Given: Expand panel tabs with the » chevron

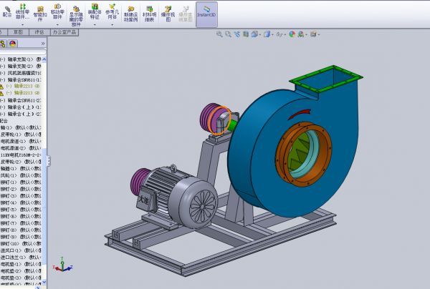Looking at the screenshot, I should pos(43,44).
